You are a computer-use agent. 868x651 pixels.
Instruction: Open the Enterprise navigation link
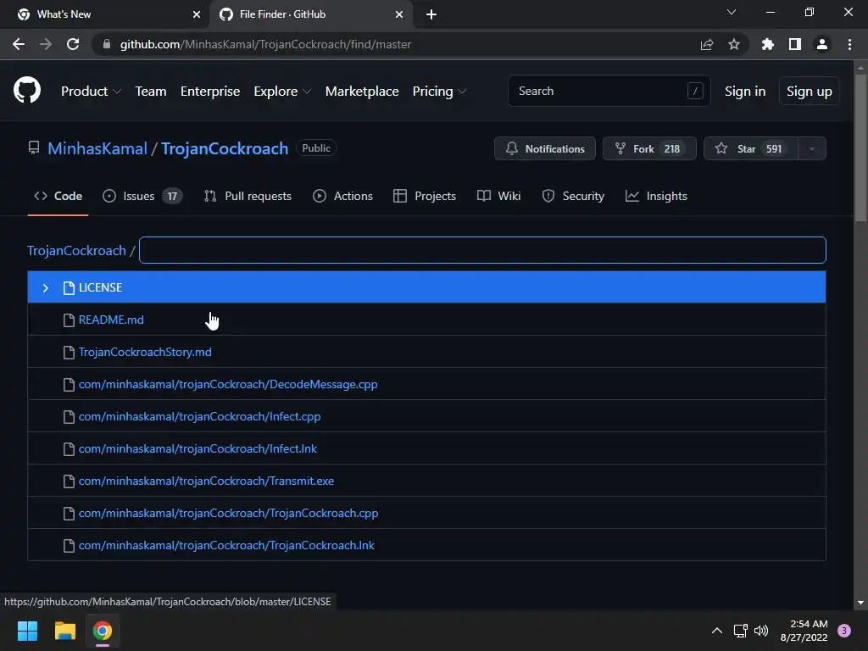pyautogui.click(x=210, y=92)
